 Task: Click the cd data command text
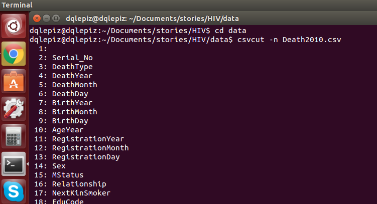[230, 31]
